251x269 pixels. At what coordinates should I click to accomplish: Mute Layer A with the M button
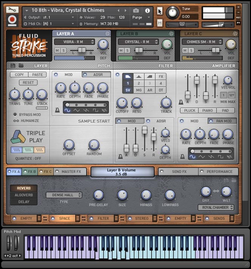pos(57,51)
